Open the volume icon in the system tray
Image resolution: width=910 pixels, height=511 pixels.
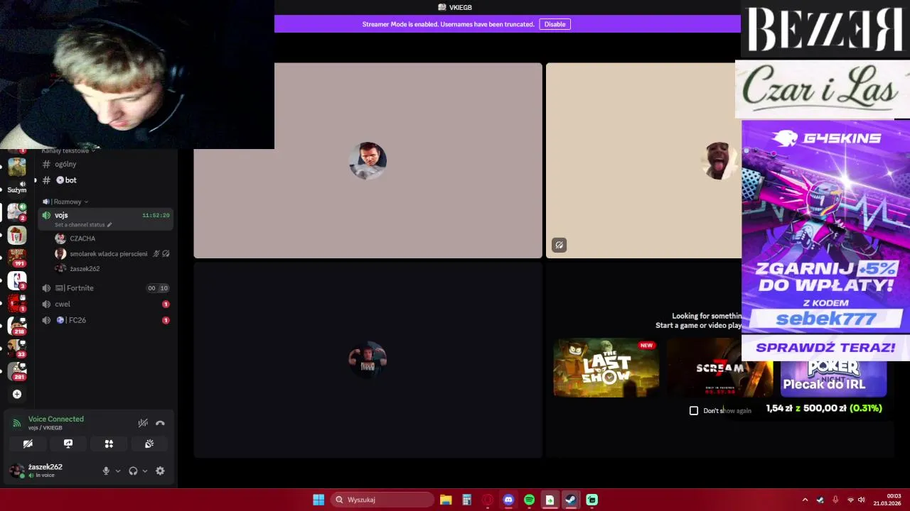(x=861, y=500)
